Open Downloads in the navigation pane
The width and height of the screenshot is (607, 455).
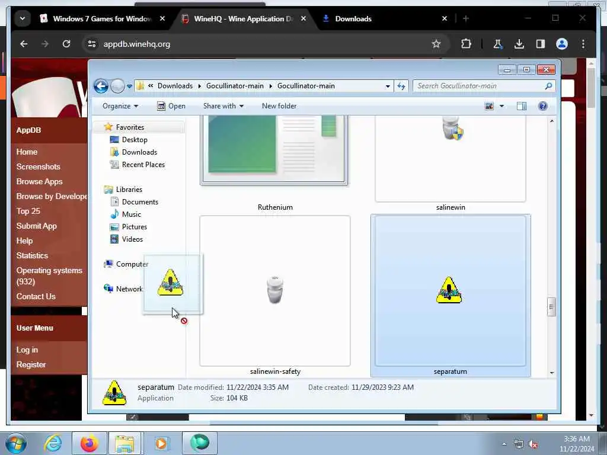pos(139,152)
